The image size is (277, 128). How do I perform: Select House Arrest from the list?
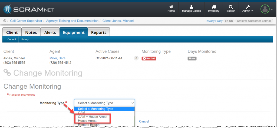[87, 121]
